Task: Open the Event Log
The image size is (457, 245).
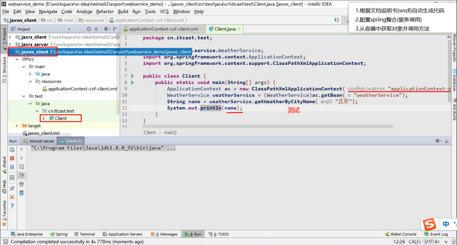Action: [436, 234]
